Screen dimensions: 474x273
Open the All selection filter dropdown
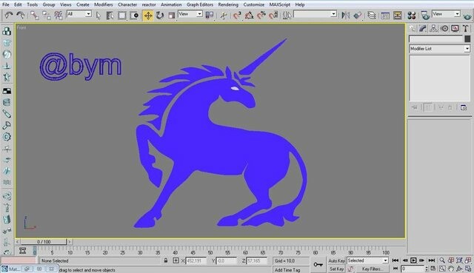(x=79, y=14)
